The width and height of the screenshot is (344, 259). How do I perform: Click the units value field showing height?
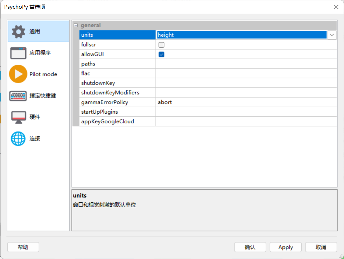pos(241,35)
